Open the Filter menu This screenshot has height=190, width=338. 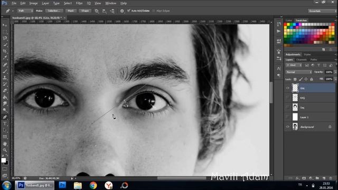coord(79,3)
